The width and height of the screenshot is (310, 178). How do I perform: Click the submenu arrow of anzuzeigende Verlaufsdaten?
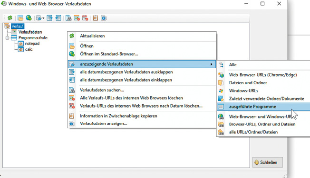(x=212, y=64)
